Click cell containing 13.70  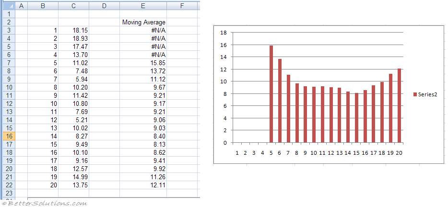(x=74, y=55)
